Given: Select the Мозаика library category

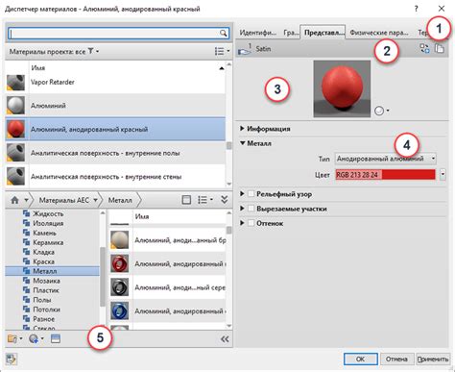Looking at the screenshot, I should coord(46,281).
